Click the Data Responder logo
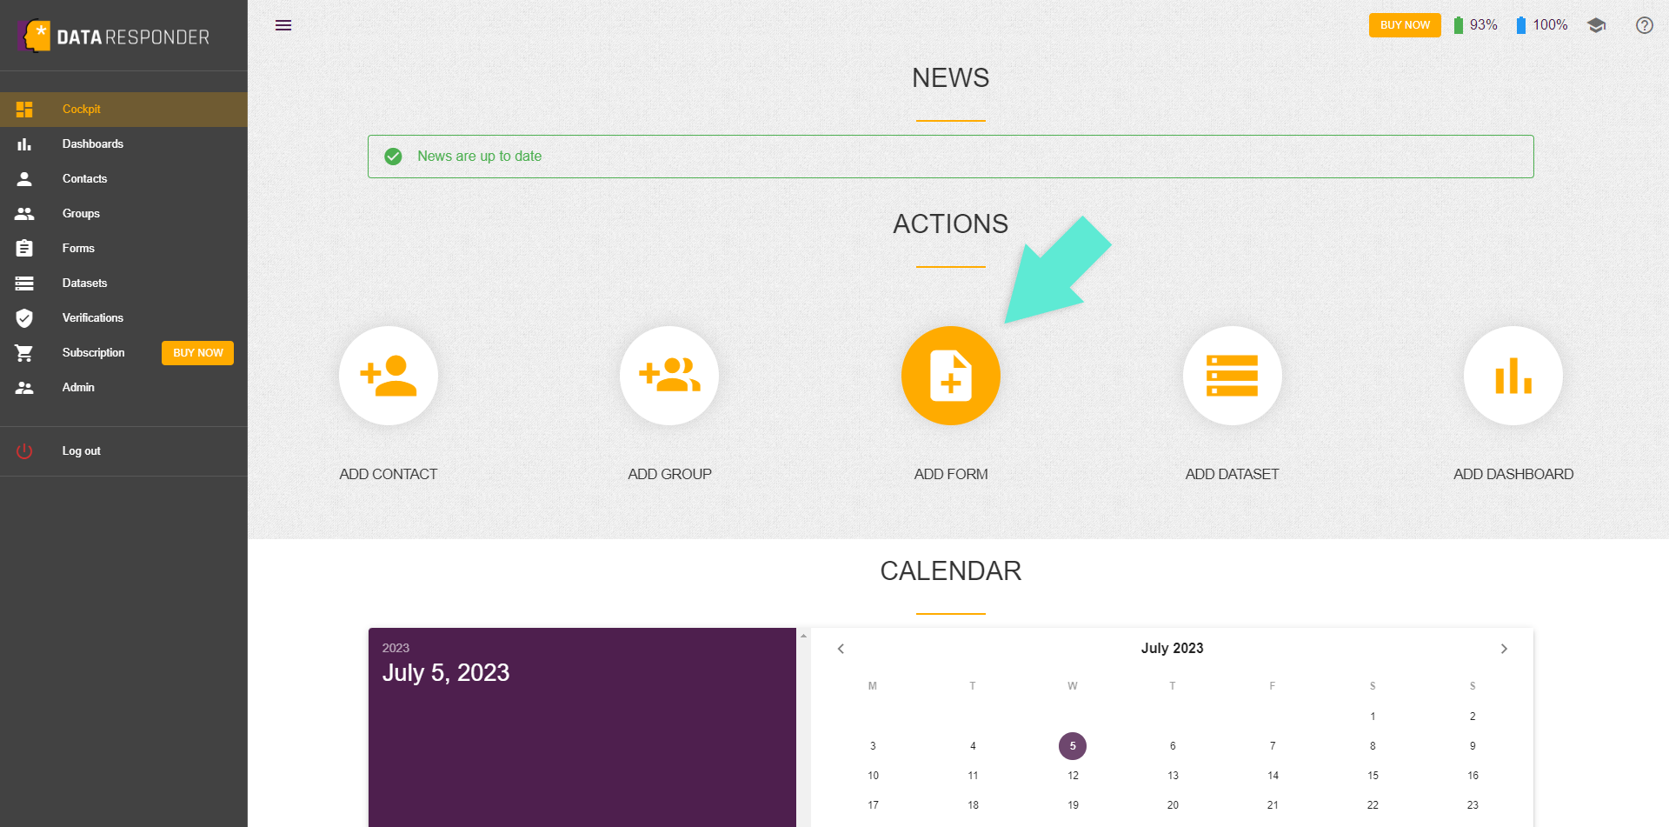This screenshot has width=1669, height=827. [x=114, y=37]
